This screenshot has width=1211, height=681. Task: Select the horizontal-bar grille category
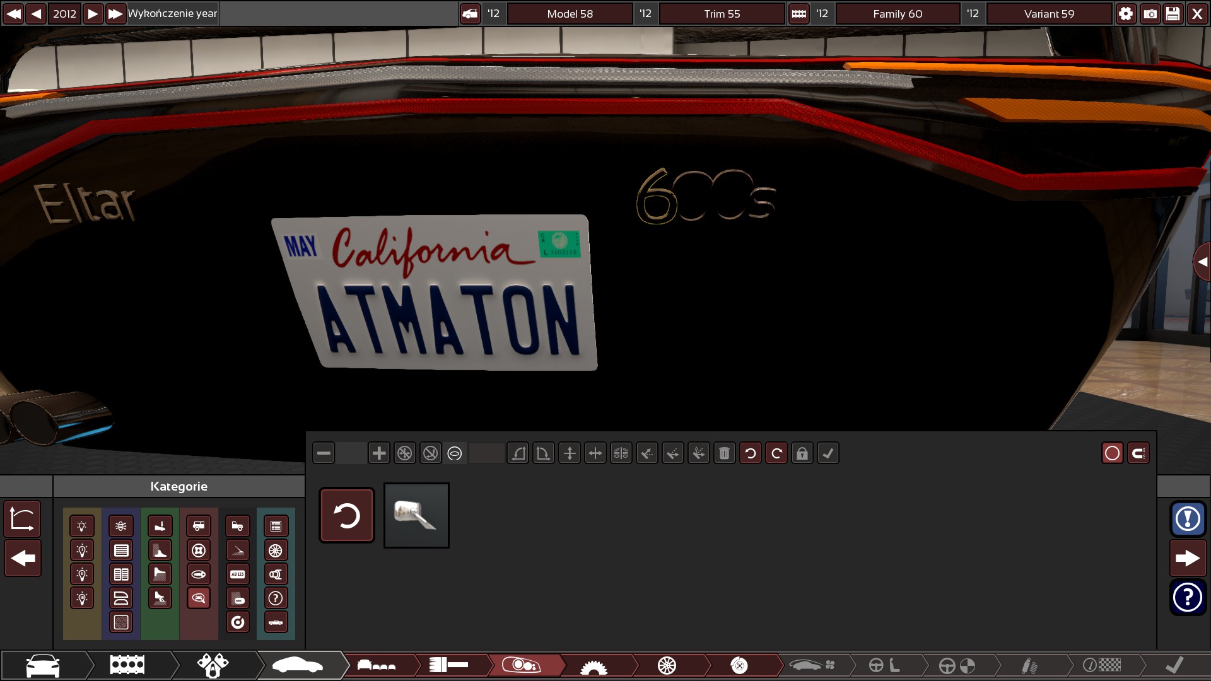pyautogui.click(x=121, y=550)
